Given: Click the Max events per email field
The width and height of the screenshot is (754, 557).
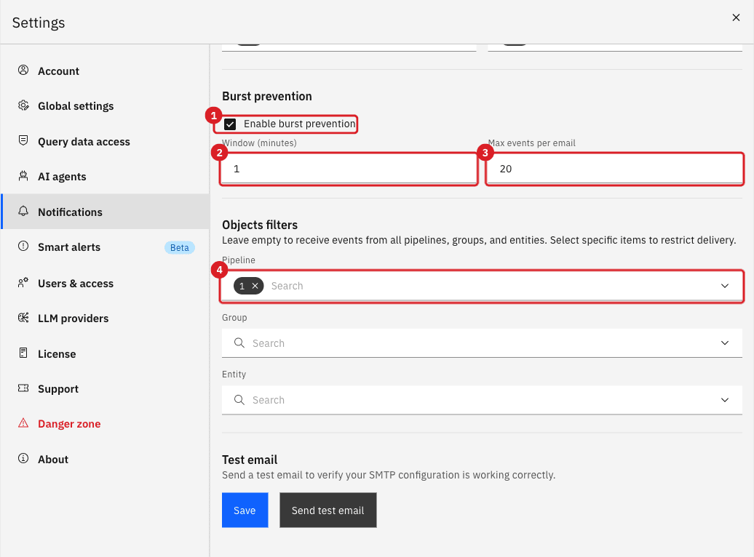Looking at the screenshot, I should 615,169.
